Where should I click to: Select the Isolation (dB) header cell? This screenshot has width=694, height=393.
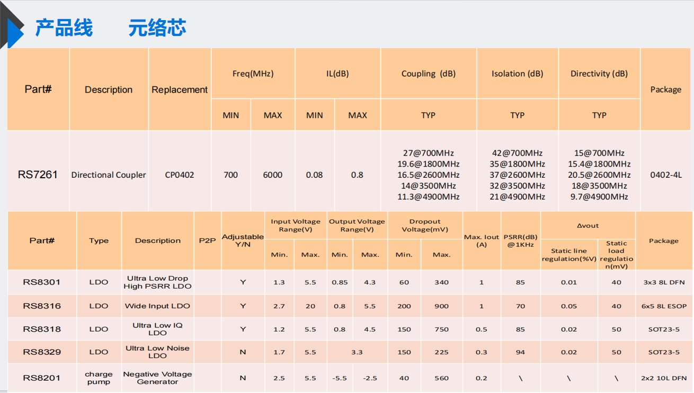[x=517, y=74]
